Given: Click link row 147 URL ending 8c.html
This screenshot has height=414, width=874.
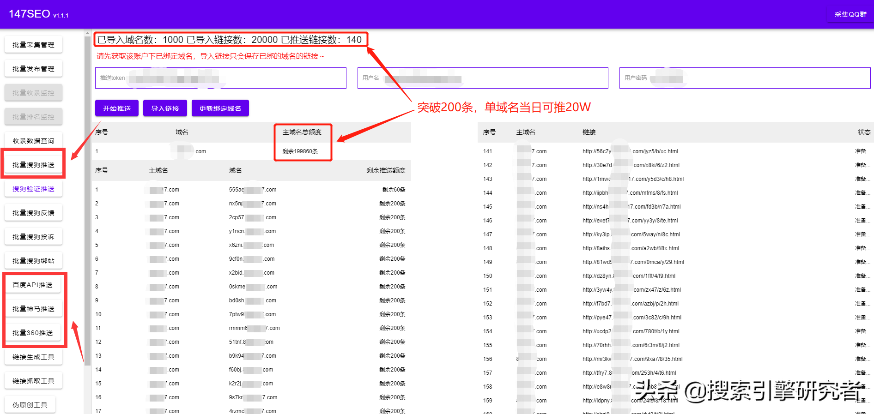Looking at the screenshot, I should (x=631, y=234).
